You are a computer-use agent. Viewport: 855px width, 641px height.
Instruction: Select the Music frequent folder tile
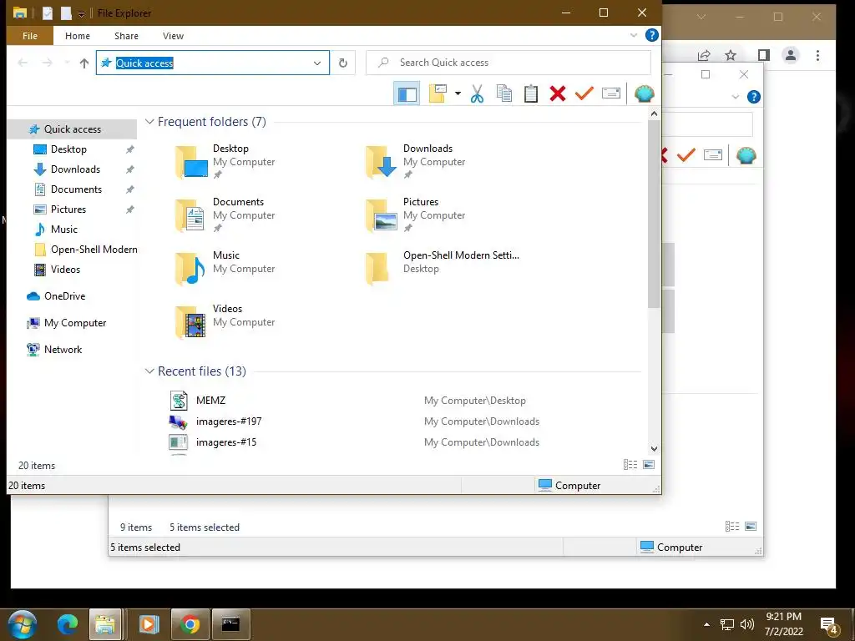[x=225, y=268]
